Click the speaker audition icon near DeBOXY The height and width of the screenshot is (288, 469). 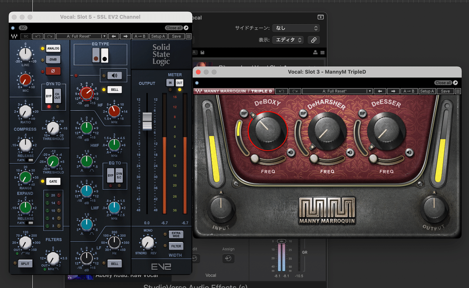pos(291,153)
